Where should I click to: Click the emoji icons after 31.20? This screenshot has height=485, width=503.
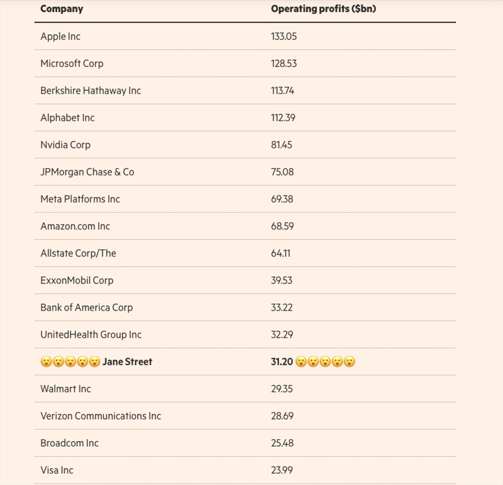click(x=326, y=362)
